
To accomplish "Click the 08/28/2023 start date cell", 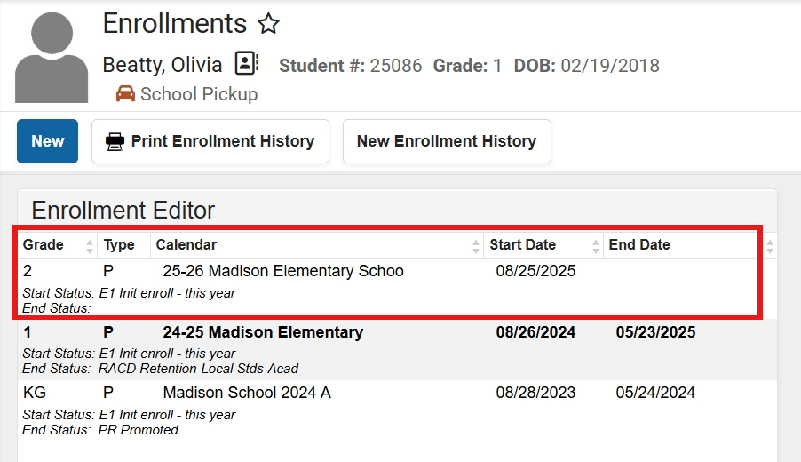I will tap(535, 393).
